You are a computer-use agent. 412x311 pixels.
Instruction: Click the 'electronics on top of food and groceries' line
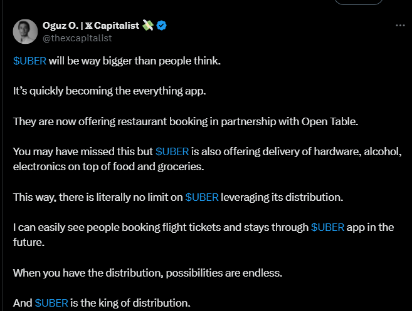(108, 167)
